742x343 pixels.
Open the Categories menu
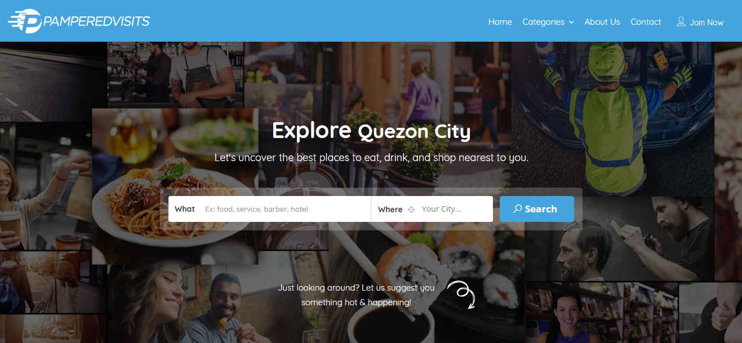(x=548, y=22)
